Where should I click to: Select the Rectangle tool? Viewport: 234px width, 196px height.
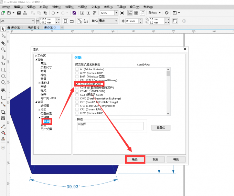(3, 70)
